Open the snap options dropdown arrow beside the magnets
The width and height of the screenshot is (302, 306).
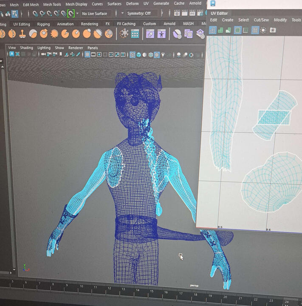[77, 14]
